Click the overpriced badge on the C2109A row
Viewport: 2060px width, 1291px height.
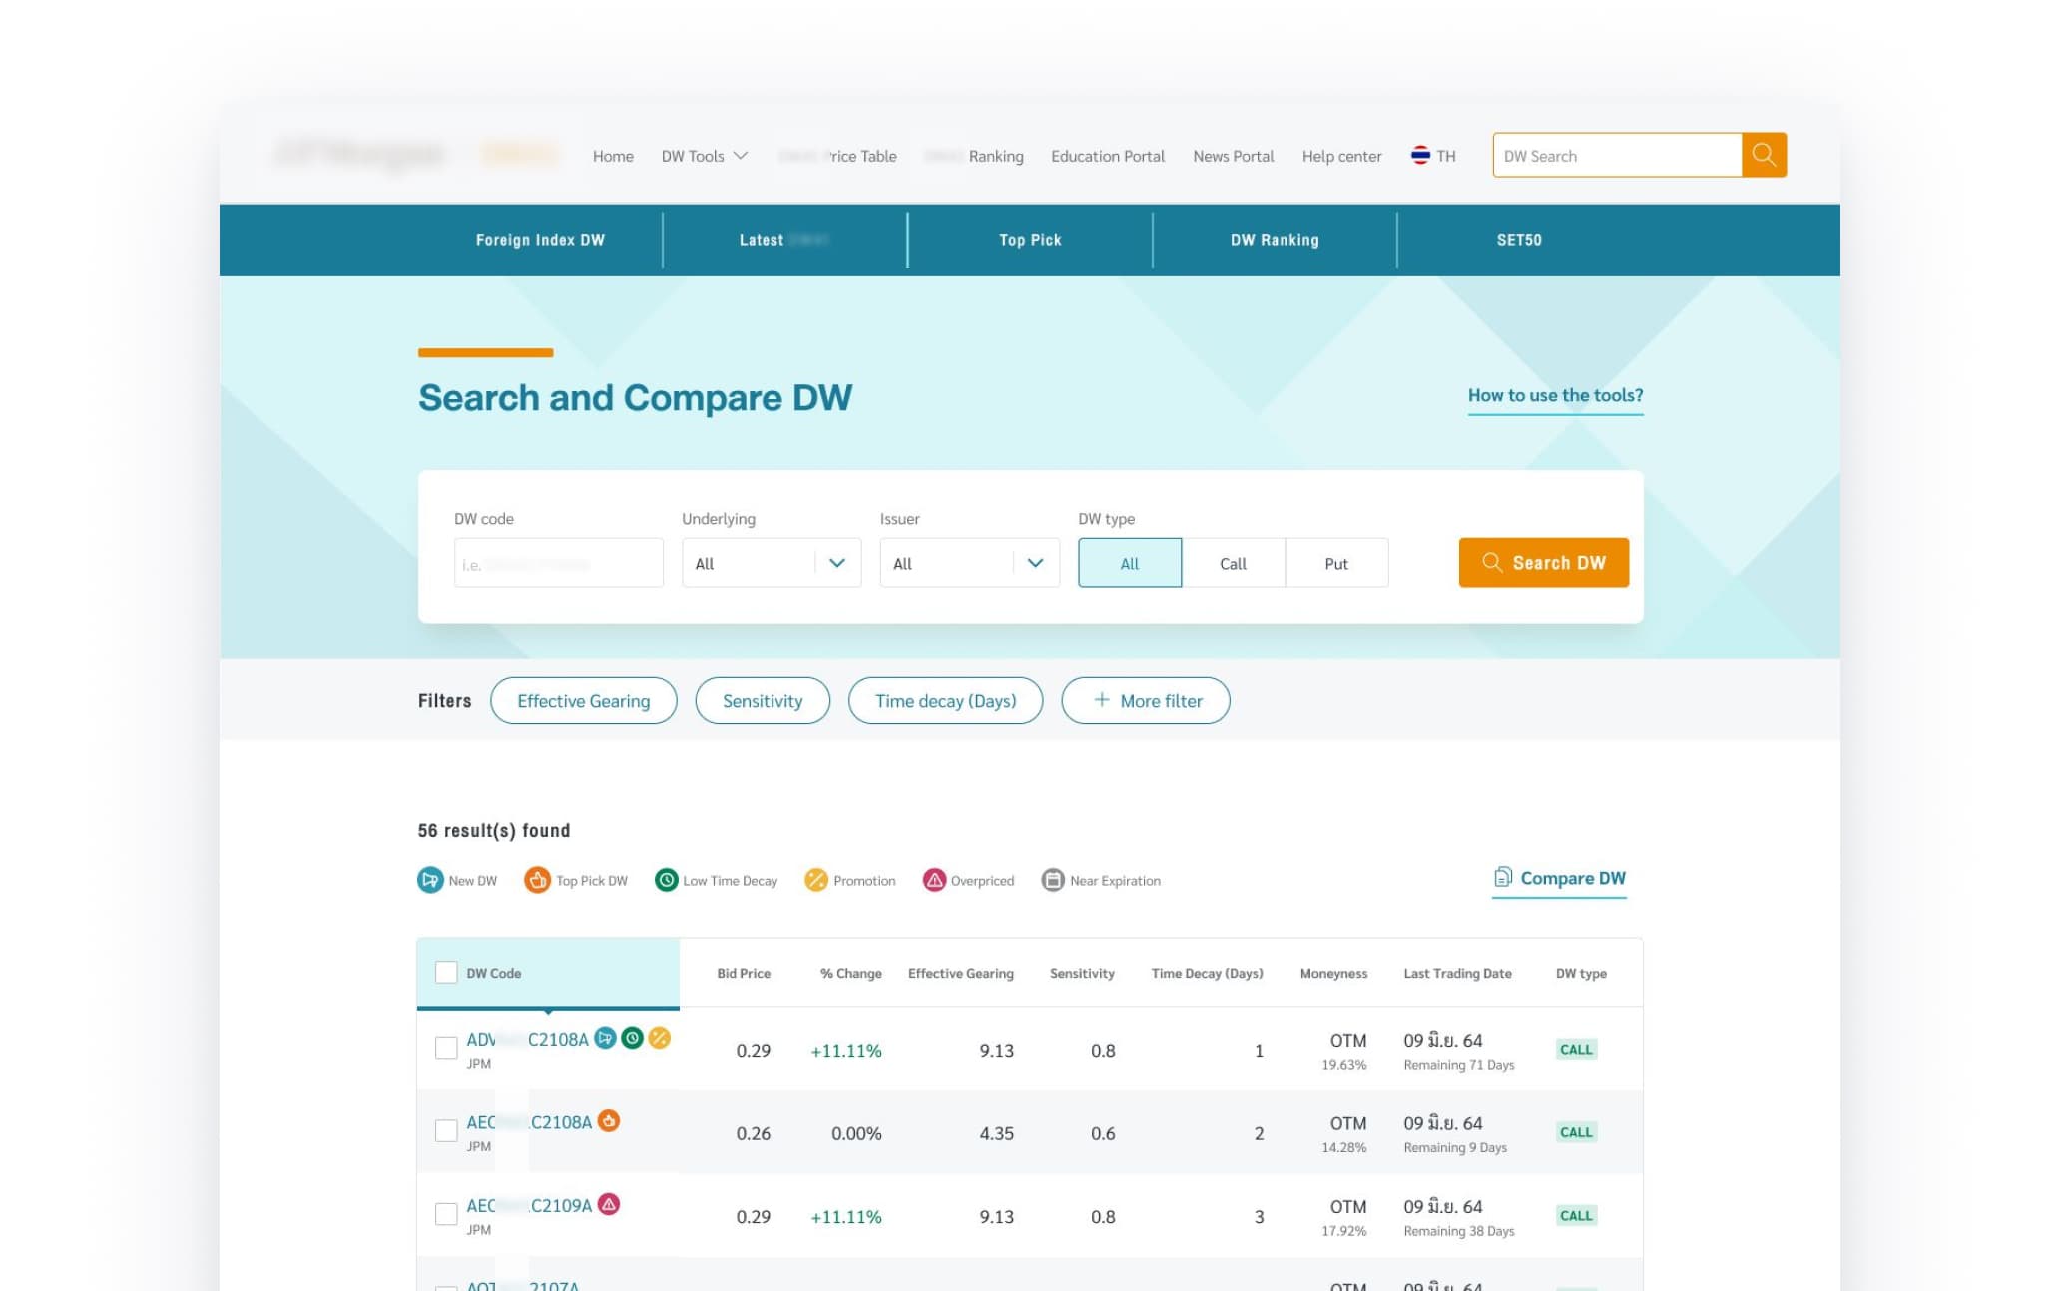(609, 1204)
